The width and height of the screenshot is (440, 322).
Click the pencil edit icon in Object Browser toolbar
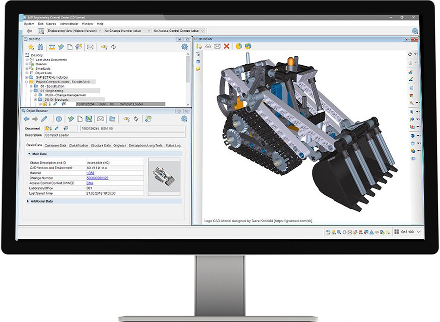click(x=44, y=119)
